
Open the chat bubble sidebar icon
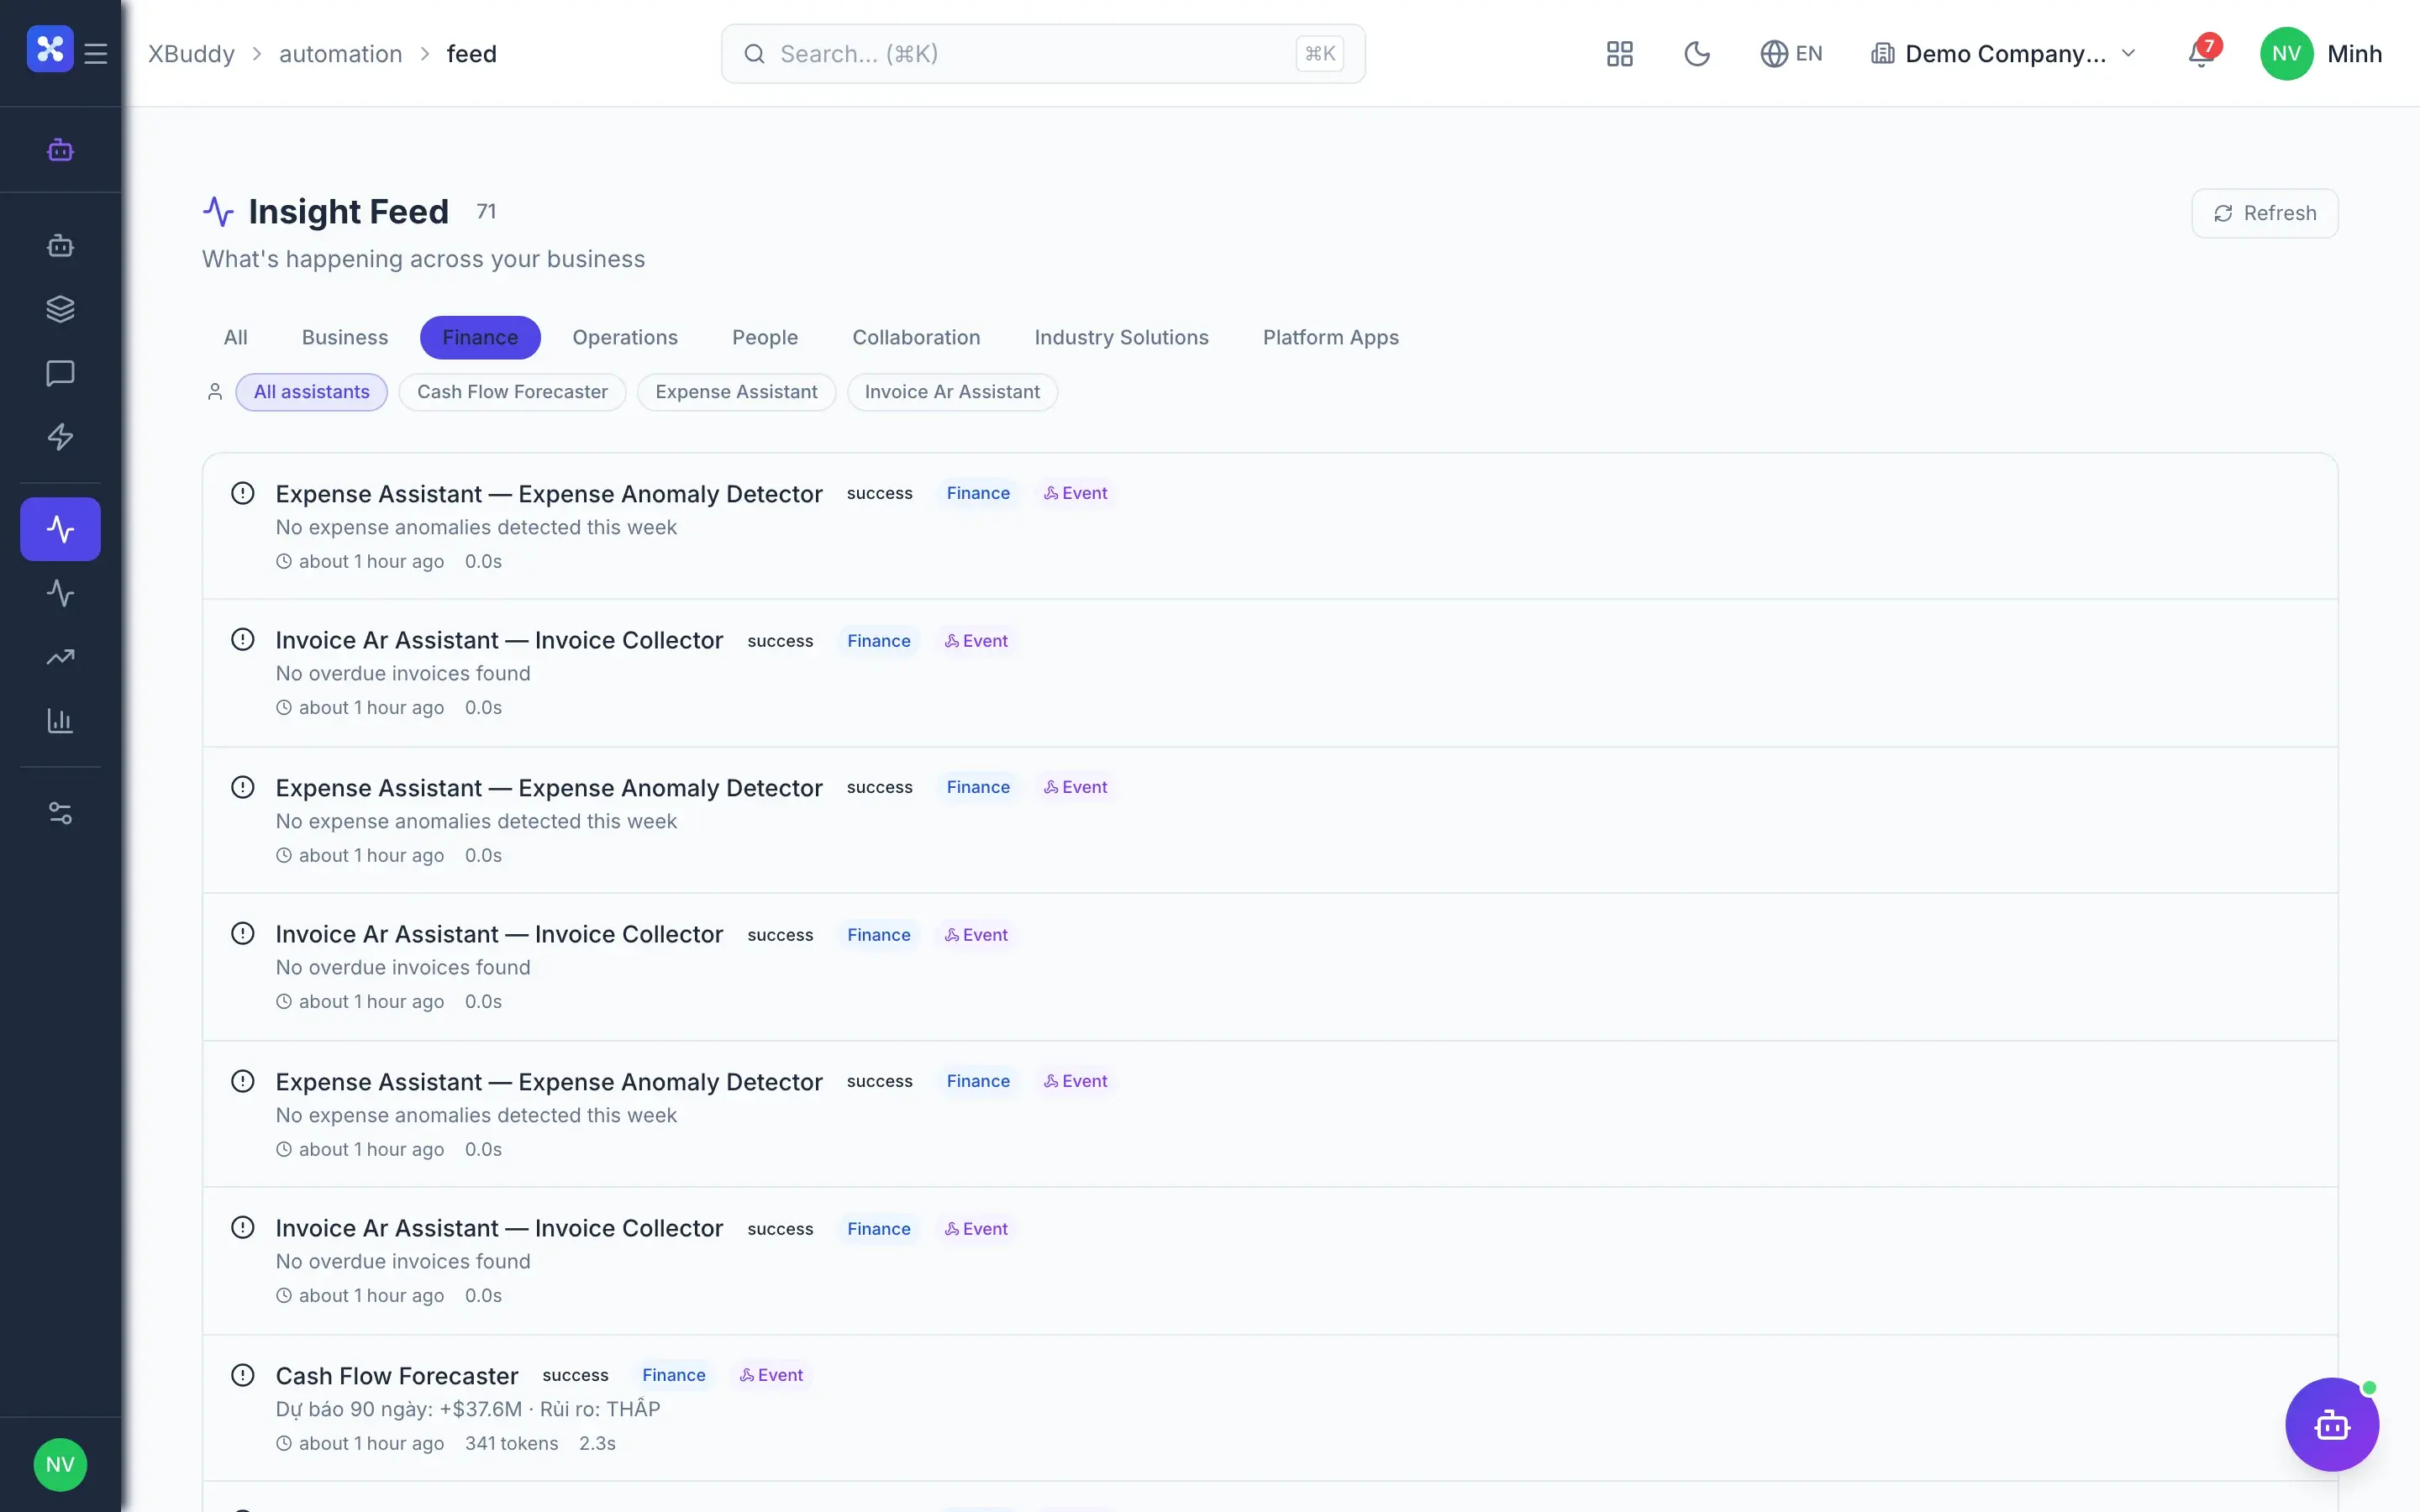(60, 373)
